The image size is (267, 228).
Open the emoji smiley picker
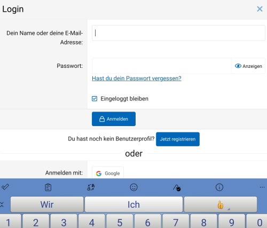[133, 187]
